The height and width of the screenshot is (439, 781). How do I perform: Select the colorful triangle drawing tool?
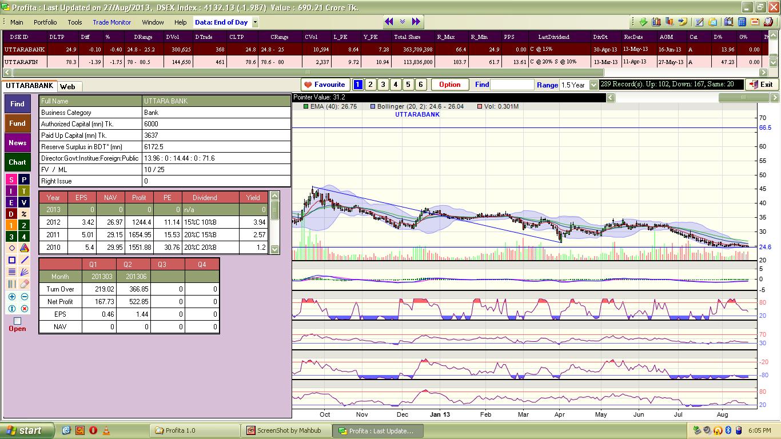point(24,248)
